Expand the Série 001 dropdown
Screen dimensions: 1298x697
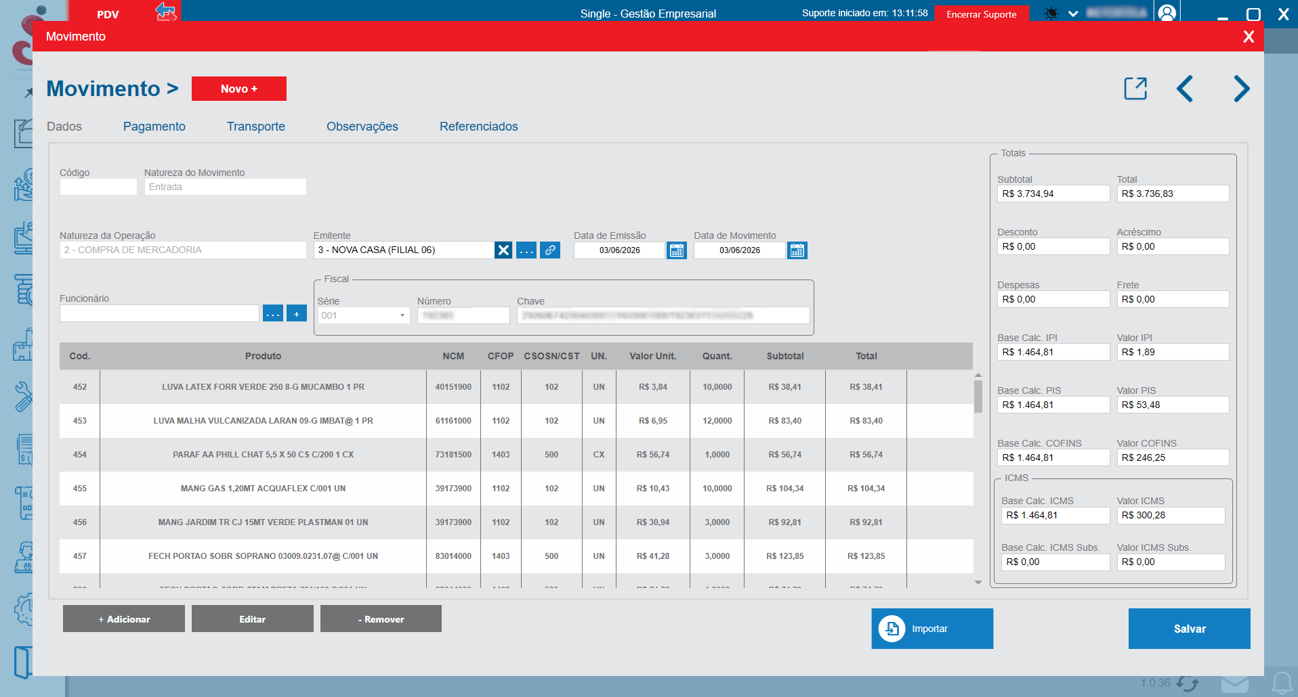click(x=363, y=315)
